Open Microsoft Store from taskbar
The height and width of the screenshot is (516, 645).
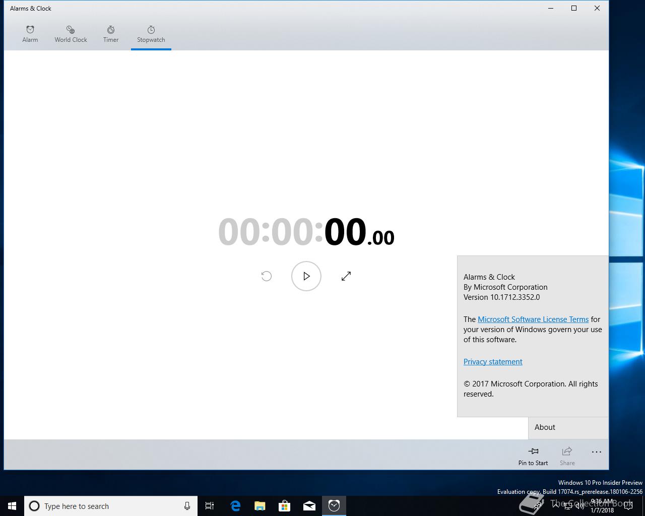(285, 506)
